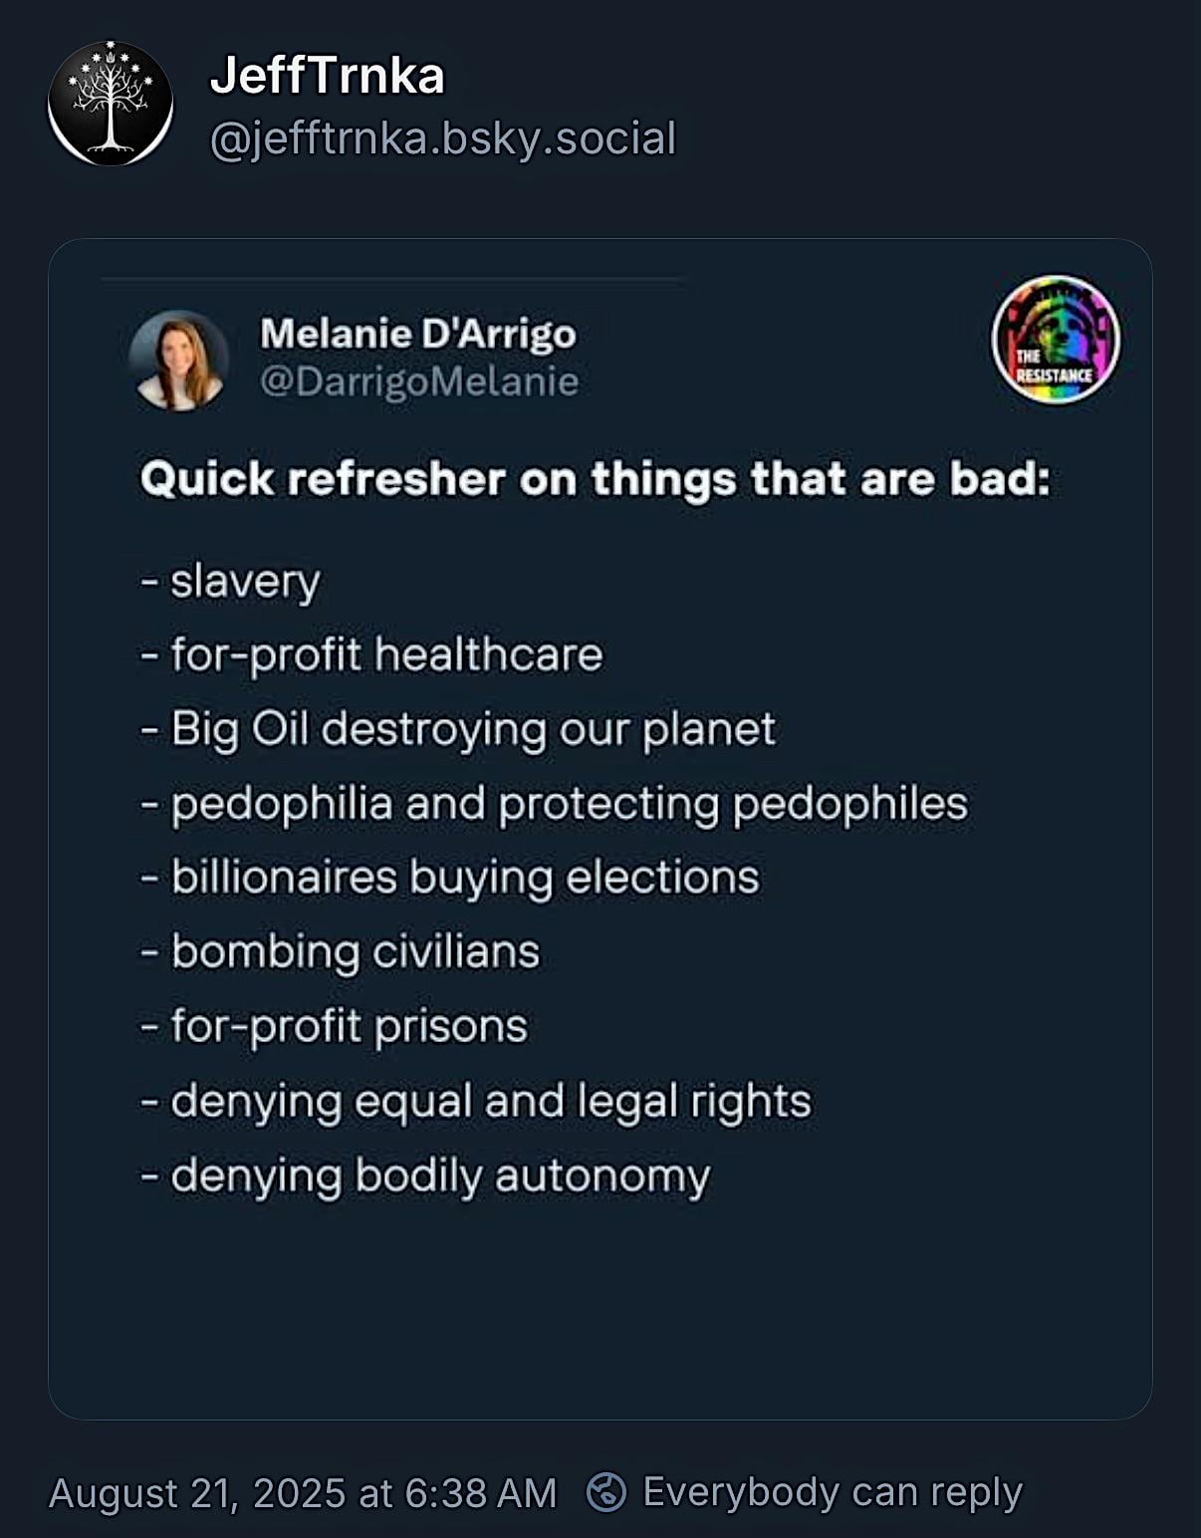
Task: Click the 'Everybody can reply' label
Action: pos(833,1492)
